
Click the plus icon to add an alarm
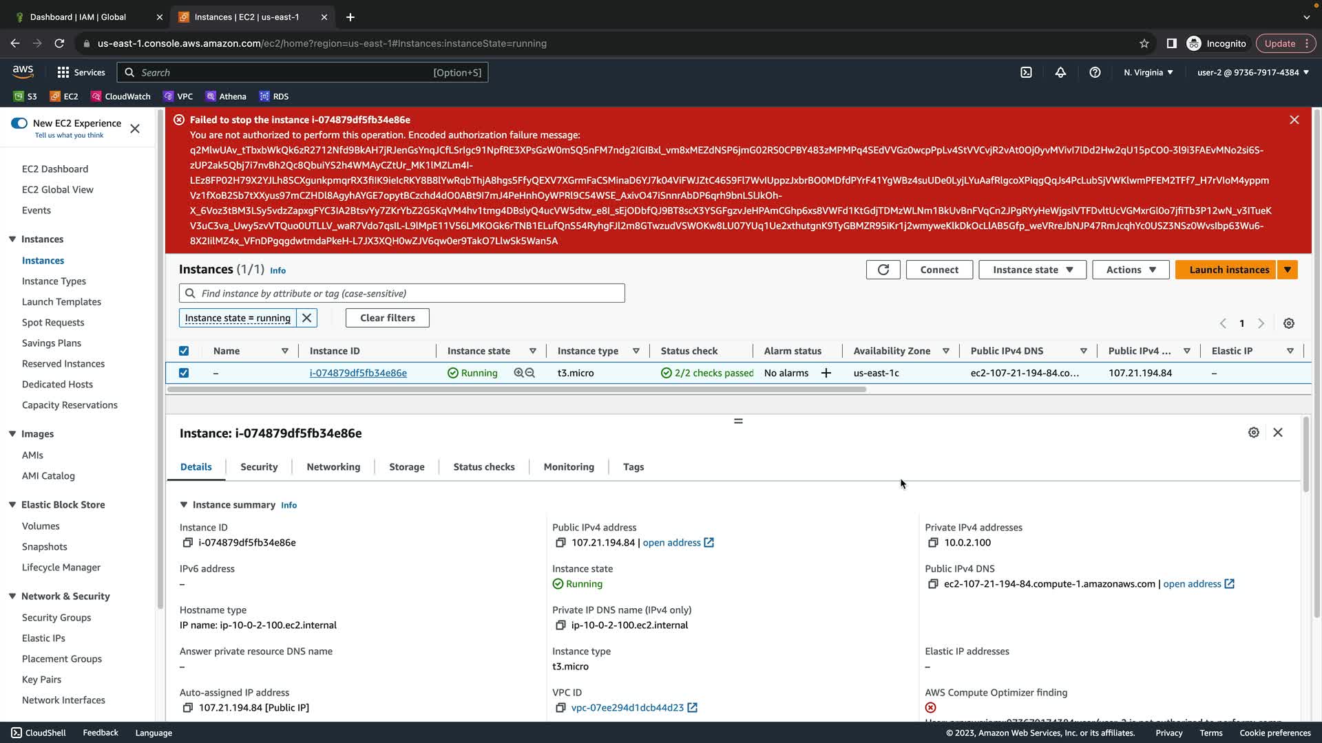826,373
